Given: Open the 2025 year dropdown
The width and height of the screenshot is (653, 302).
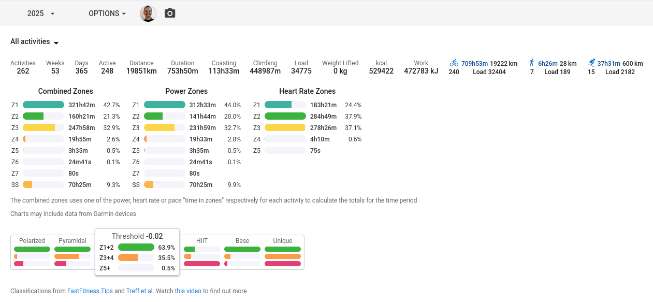Looking at the screenshot, I should point(41,13).
